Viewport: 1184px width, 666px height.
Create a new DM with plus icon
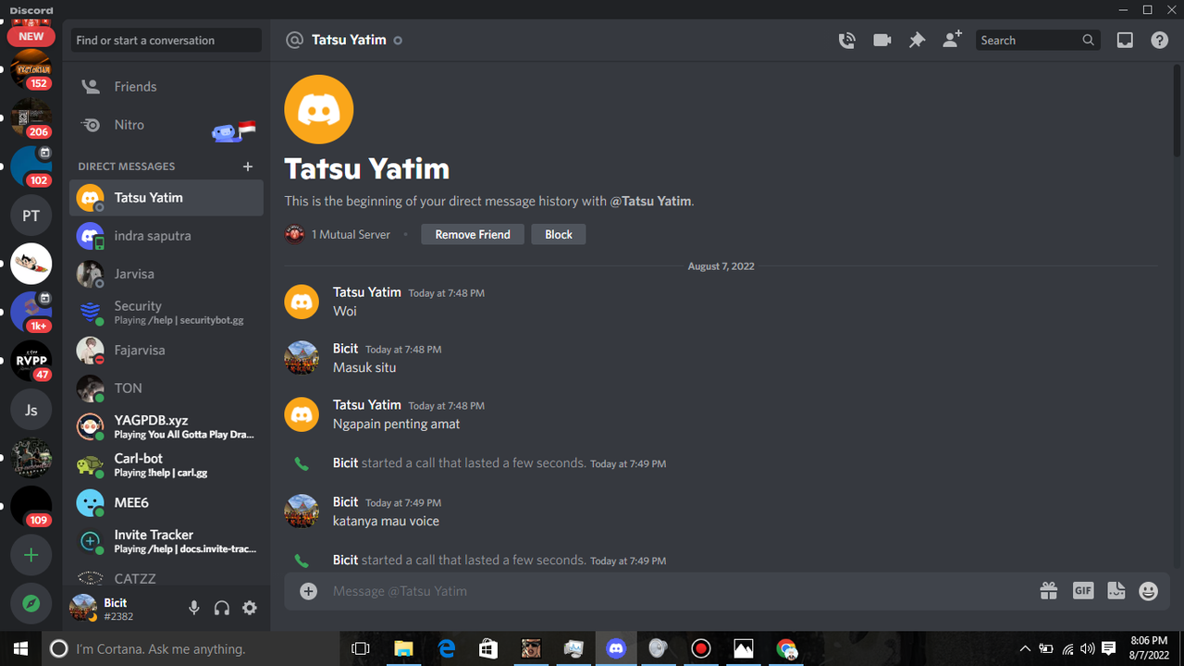click(x=247, y=166)
